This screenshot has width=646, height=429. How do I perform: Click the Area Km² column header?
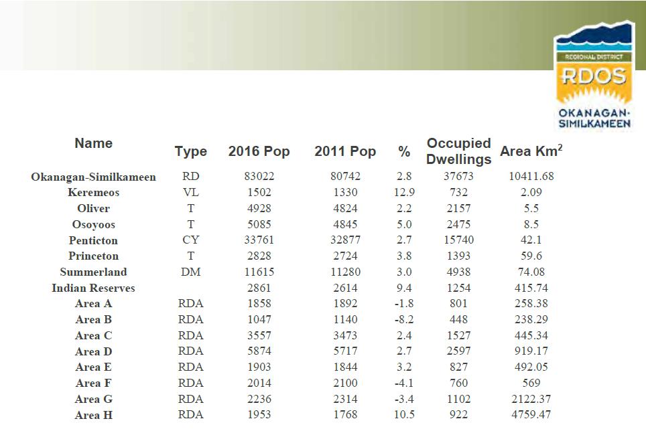(x=531, y=151)
